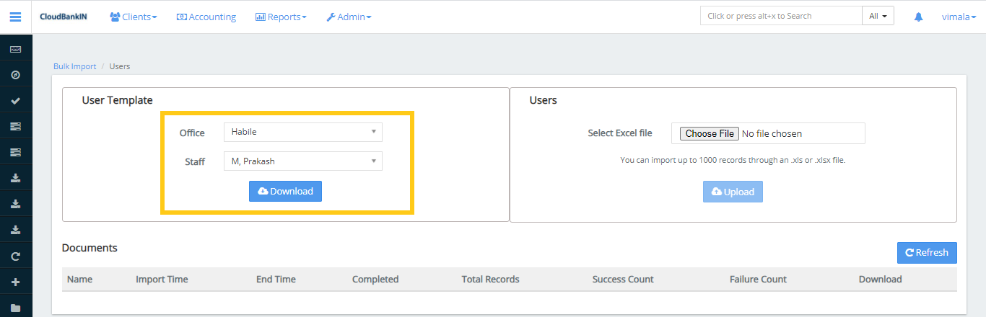
Task: Refresh the Documents table
Action: pyautogui.click(x=926, y=253)
